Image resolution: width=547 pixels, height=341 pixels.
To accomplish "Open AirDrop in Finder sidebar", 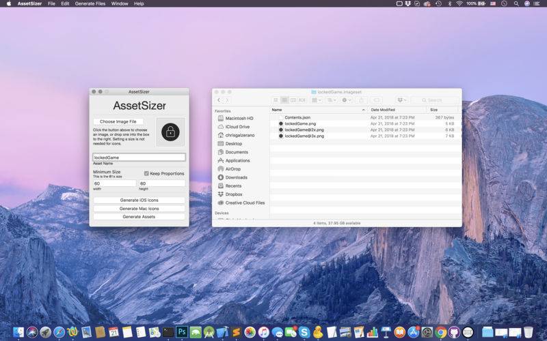I will click(232, 168).
